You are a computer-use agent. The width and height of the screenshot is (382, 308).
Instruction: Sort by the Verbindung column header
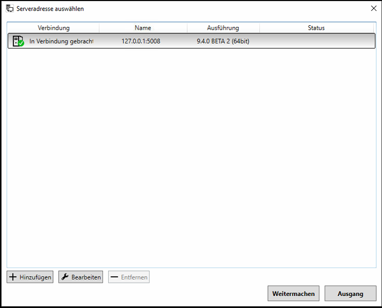(x=53, y=28)
